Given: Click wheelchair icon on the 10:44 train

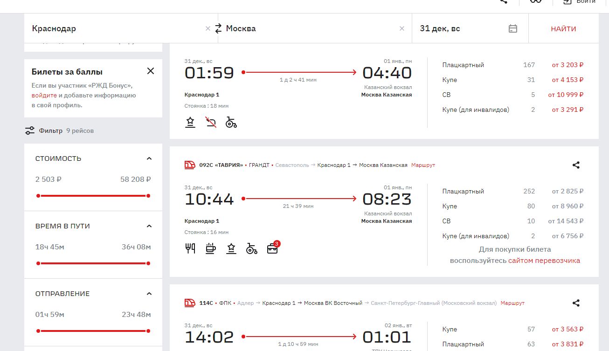Looking at the screenshot, I should [x=252, y=248].
